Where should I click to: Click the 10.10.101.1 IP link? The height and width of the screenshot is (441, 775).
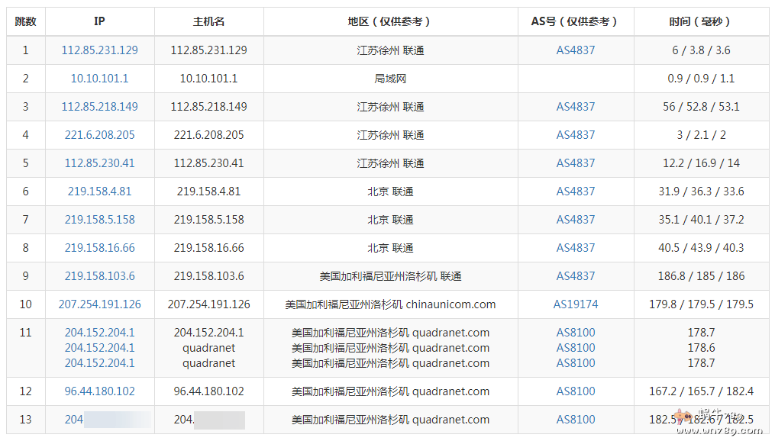tap(99, 79)
